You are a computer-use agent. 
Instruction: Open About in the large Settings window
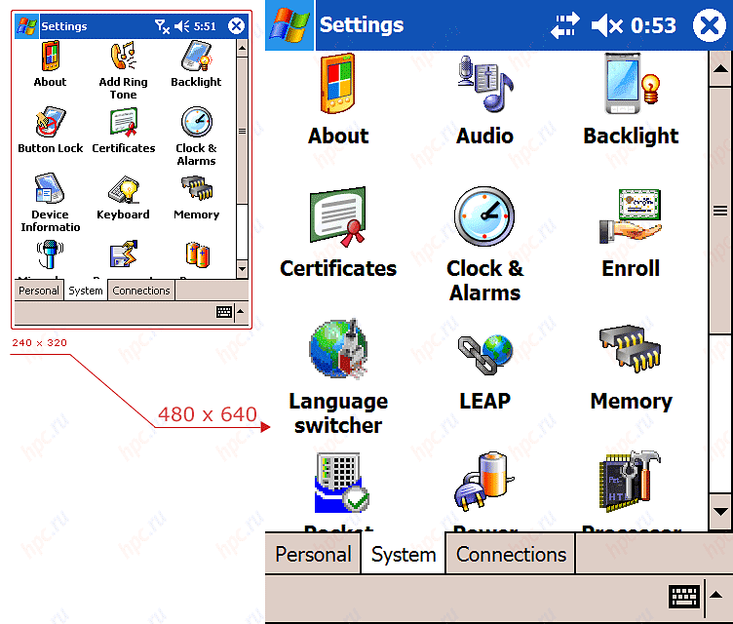(338, 99)
